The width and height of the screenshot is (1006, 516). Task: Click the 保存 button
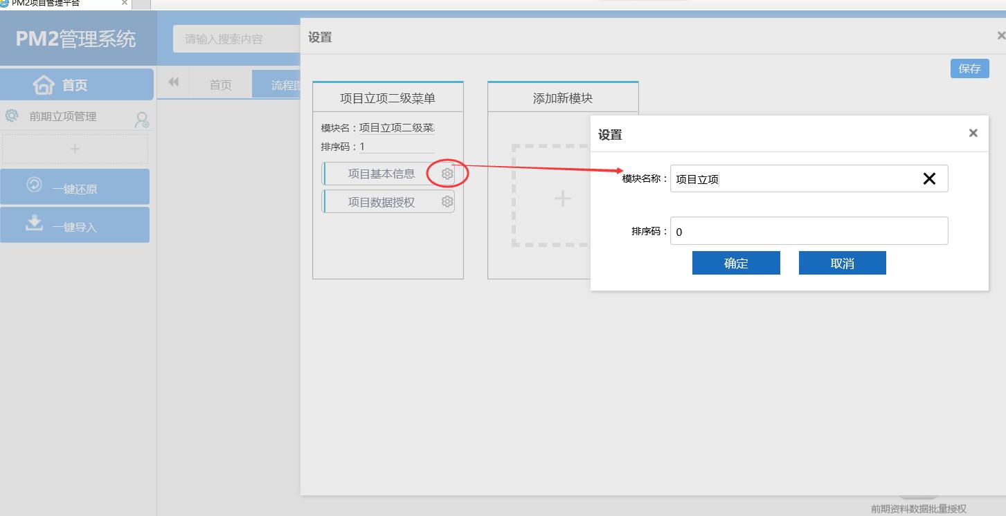(x=969, y=68)
